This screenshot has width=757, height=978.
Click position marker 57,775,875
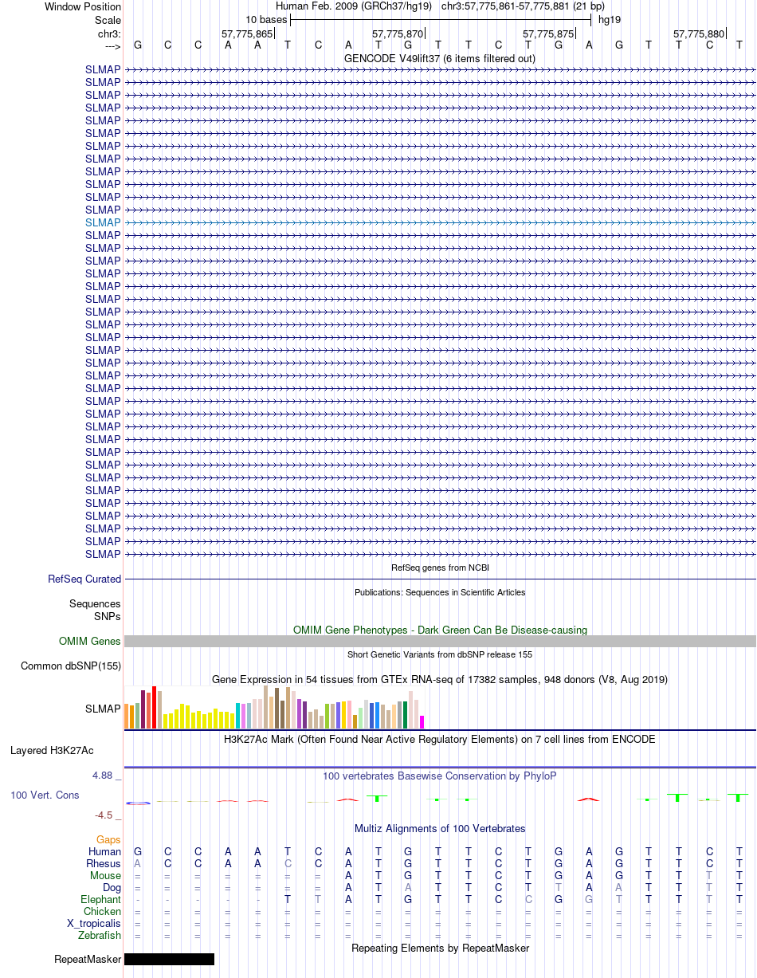[x=548, y=34]
